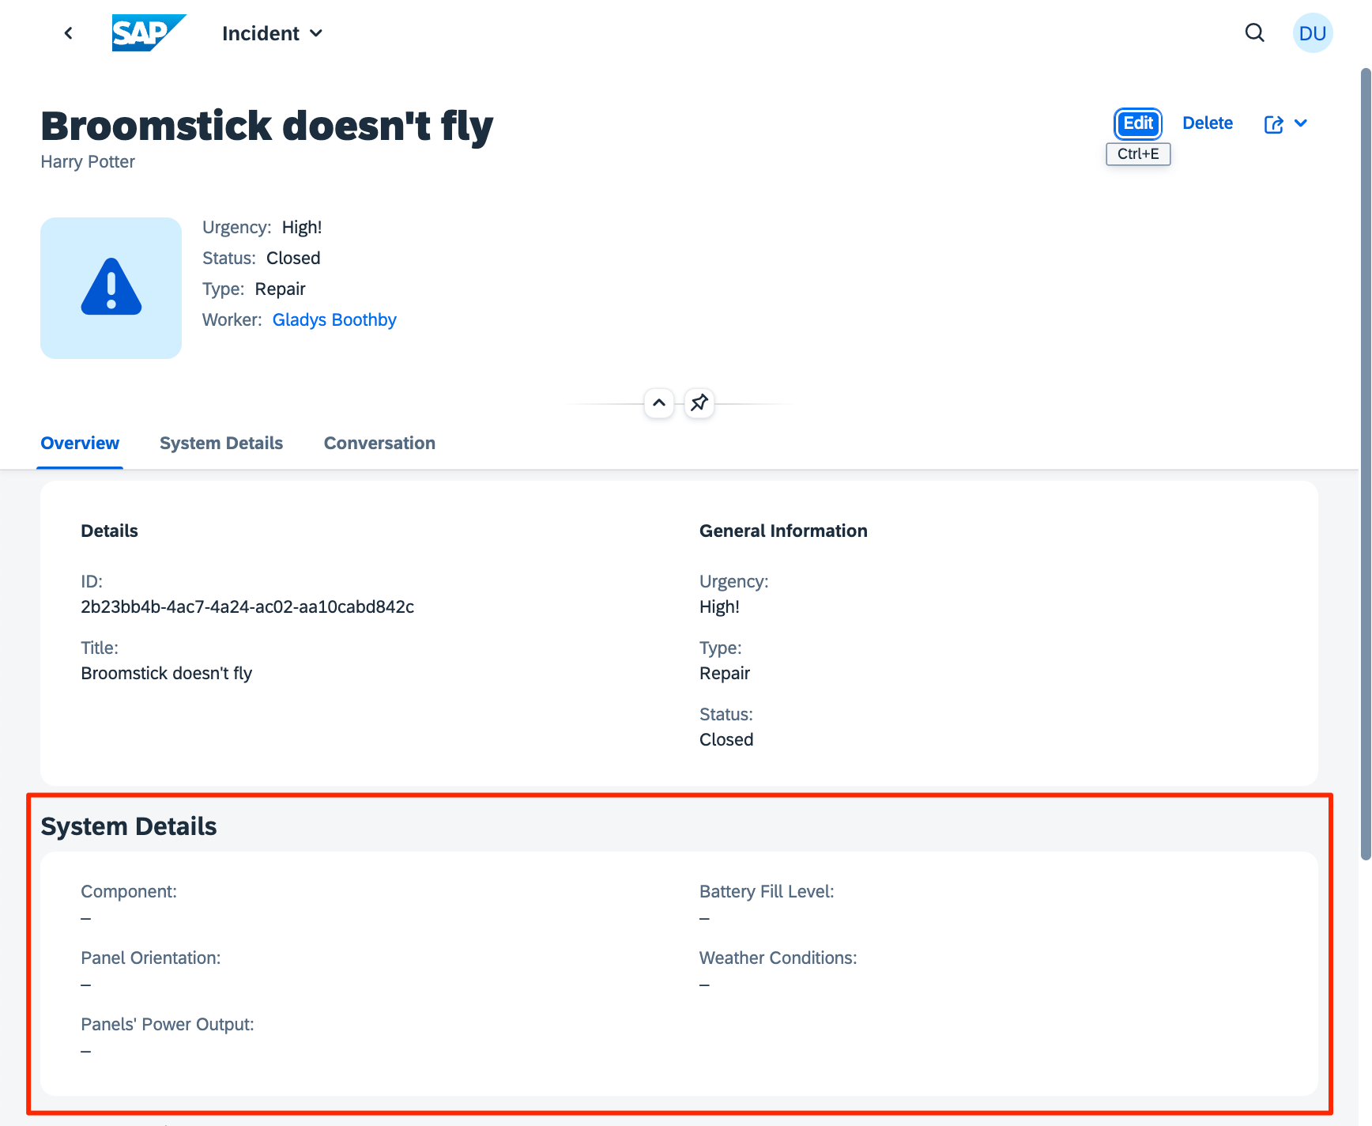Open the DU user avatar menu

pos(1313,33)
